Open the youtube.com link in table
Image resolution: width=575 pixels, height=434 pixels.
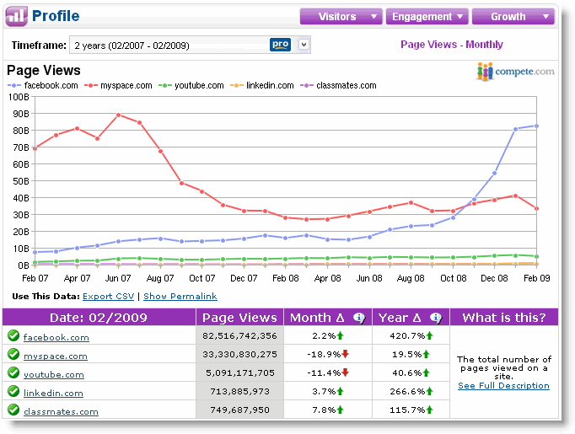[54, 374]
